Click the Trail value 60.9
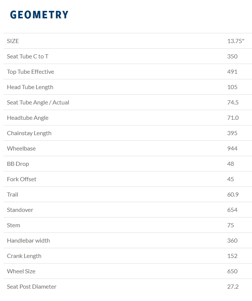252x301 pixels. pos(233,194)
